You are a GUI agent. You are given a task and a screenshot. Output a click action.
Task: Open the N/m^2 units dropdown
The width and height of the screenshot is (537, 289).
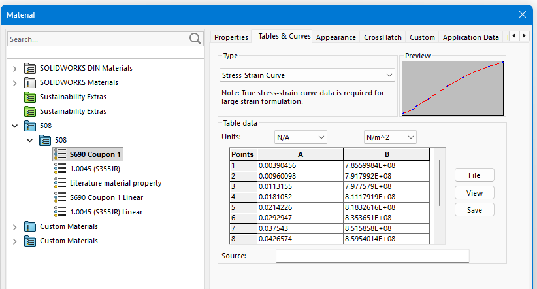(410, 137)
